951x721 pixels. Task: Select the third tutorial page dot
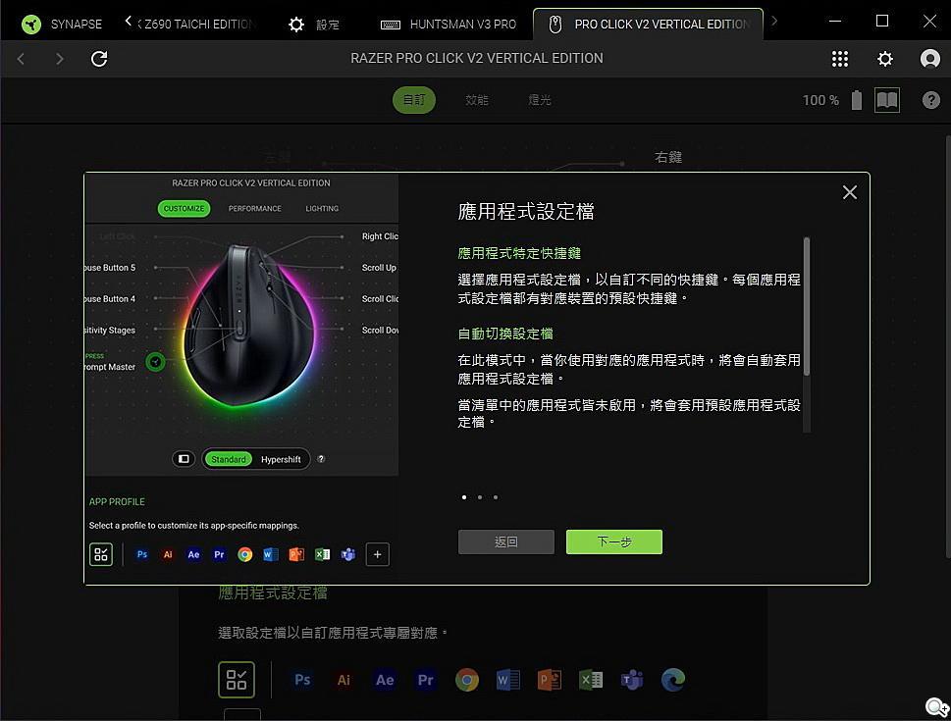[495, 497]
